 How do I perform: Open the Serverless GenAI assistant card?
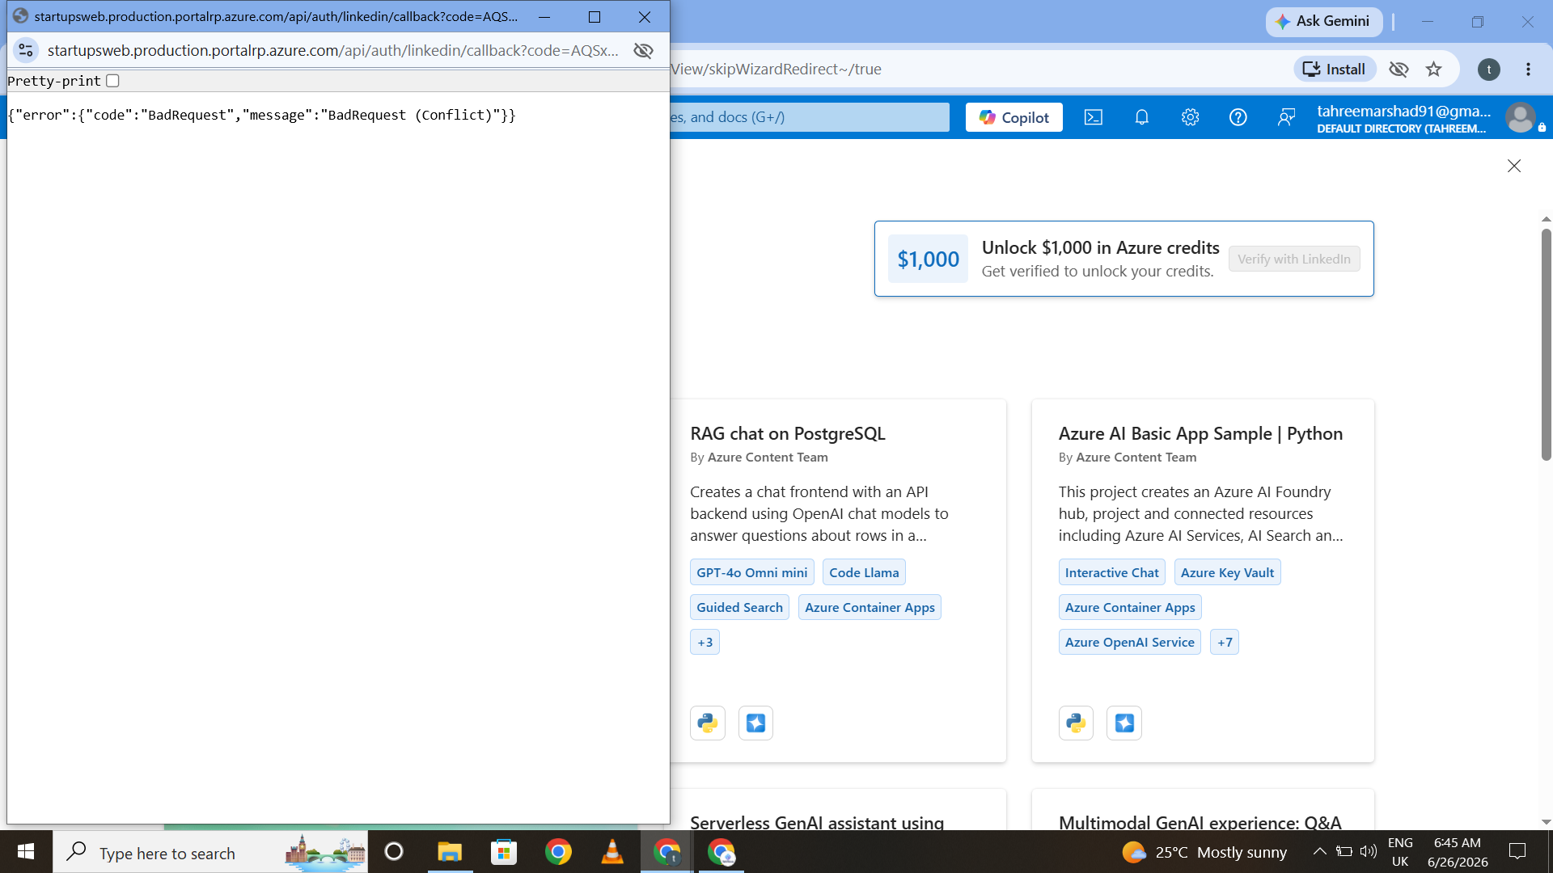817,822
